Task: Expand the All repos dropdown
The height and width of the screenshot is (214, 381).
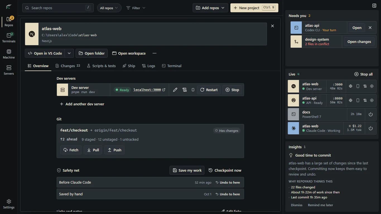Action: [x=109, y=8]
